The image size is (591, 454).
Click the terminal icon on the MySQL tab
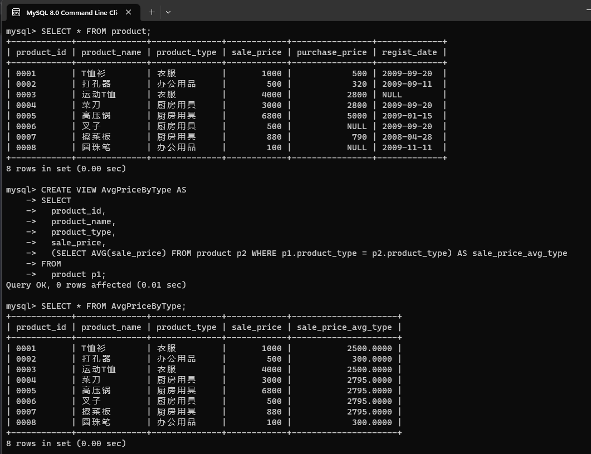click(16, 12)
